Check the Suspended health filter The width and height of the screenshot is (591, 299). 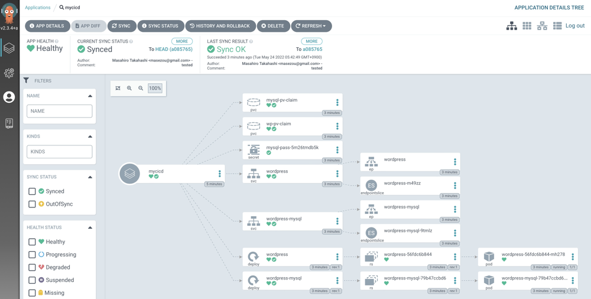(33, 280)
